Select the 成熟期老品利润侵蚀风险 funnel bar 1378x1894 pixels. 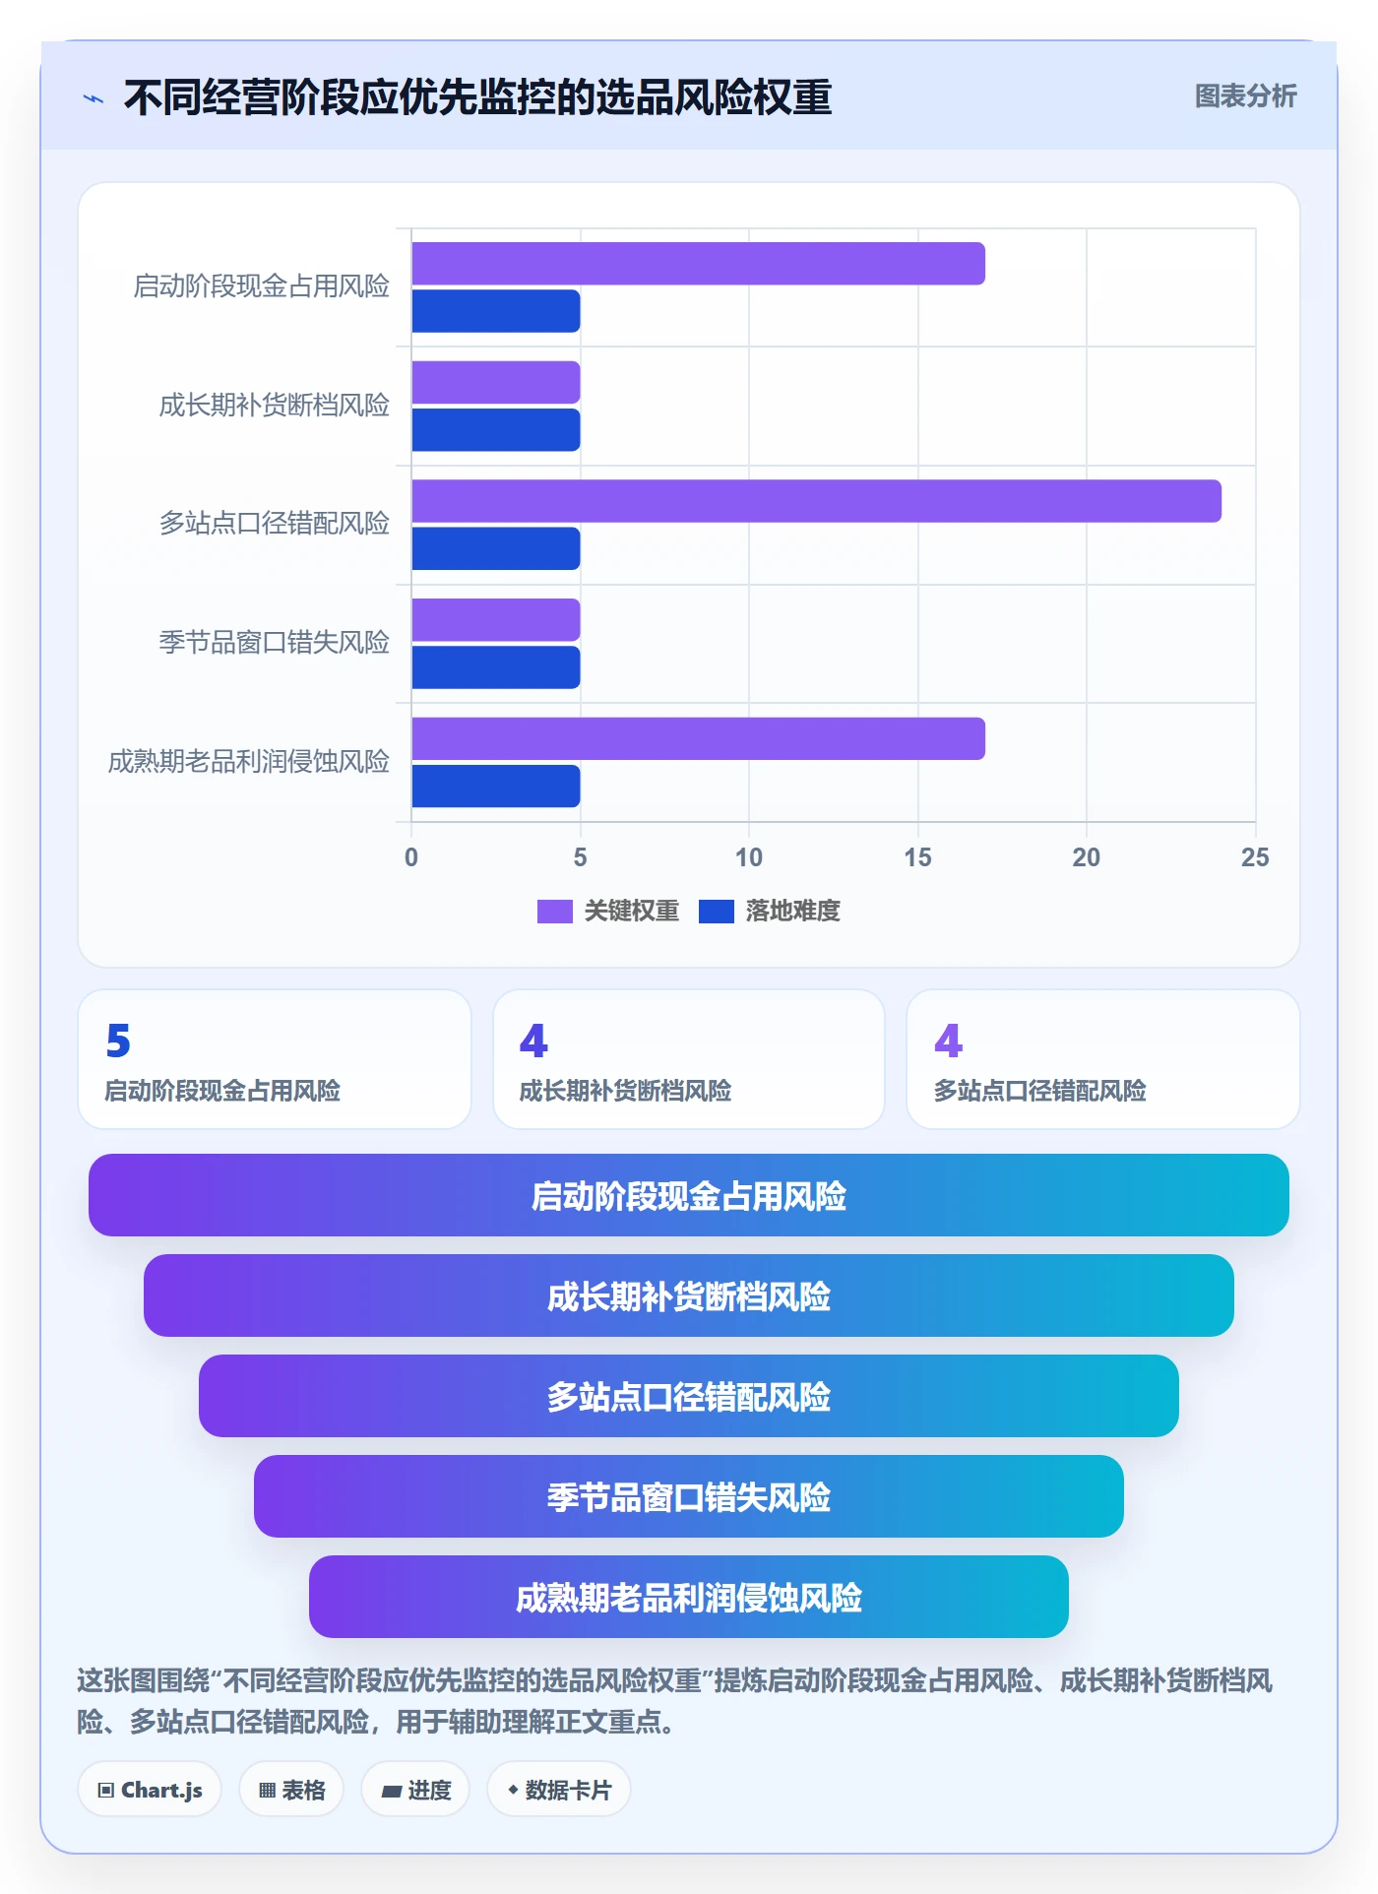689,1597
